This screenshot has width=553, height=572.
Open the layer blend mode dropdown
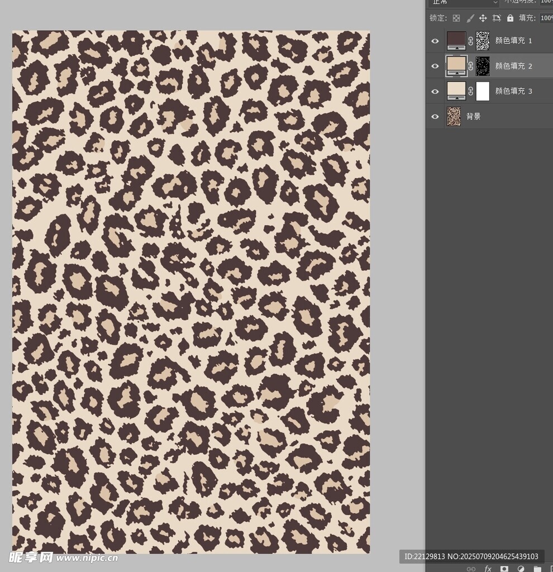463,3
